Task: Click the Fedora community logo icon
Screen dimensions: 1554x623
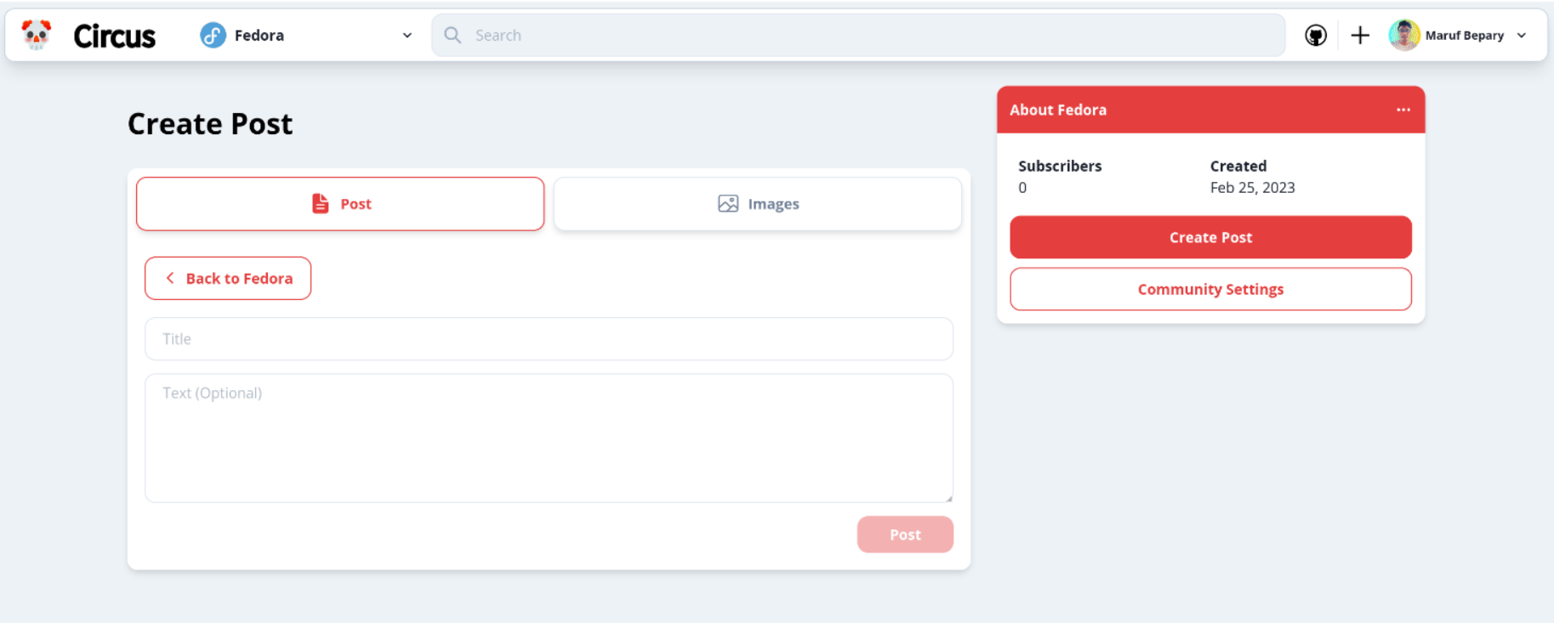Action: [x=210, y=35]
